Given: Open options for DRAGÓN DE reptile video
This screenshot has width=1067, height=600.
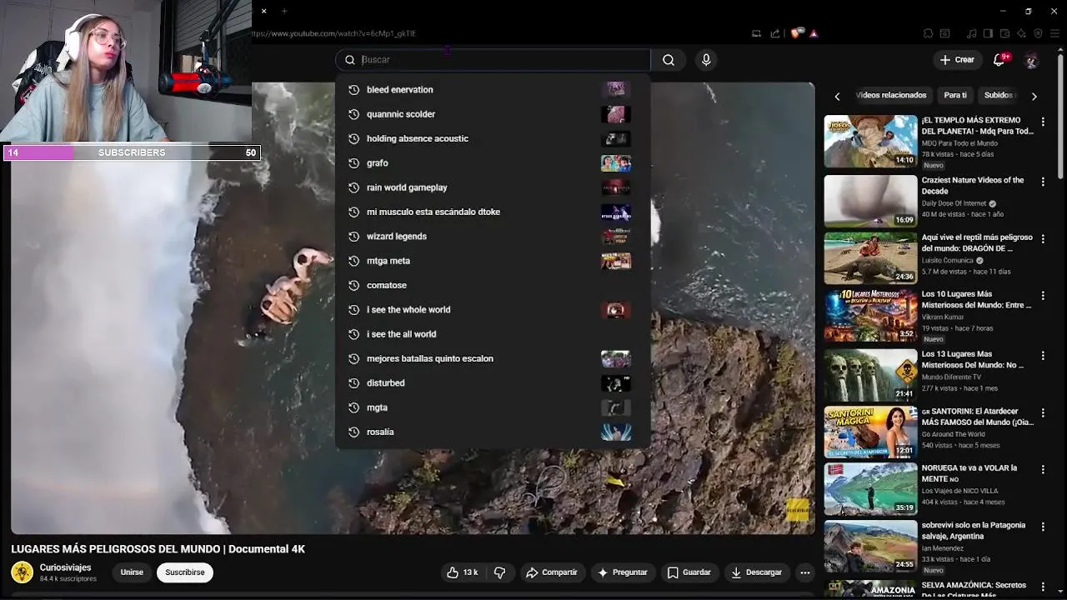Looking at the screenshot, I should (x=1043, y=239).
